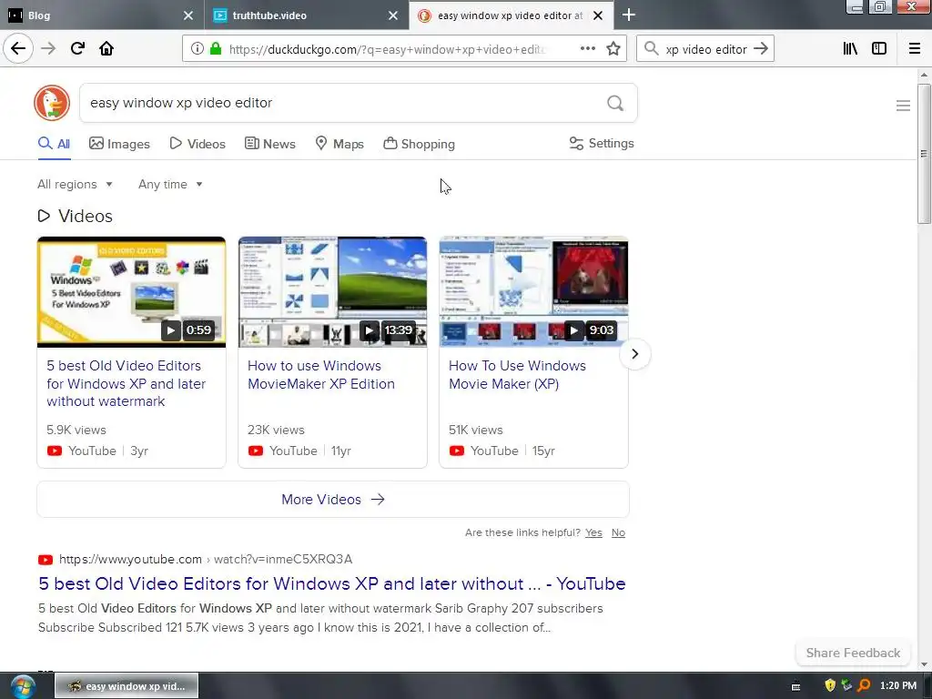
Task: Select the All results tab
Action: click(54, 144)
